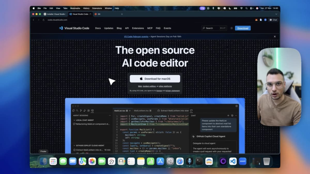The height and width of the screenshot is (174, 310).
Task: Open the Extensions page in site navigation
Action: tap(138, 28)
